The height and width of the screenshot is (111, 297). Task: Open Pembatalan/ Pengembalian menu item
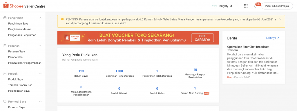coord(25,63)
